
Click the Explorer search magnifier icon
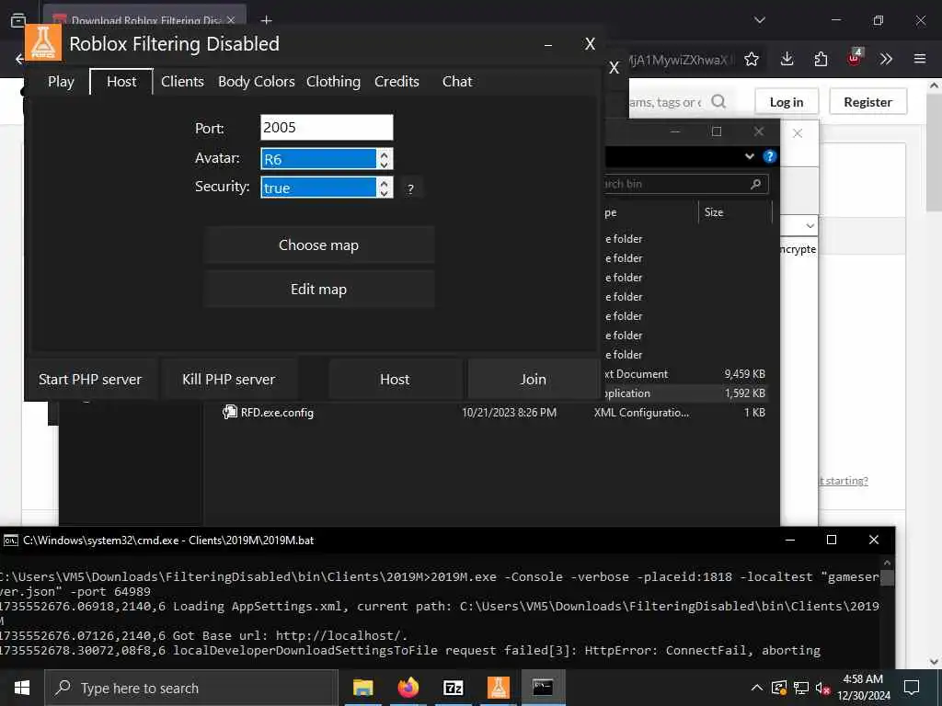pyautogui.click(x=756, y=184)
